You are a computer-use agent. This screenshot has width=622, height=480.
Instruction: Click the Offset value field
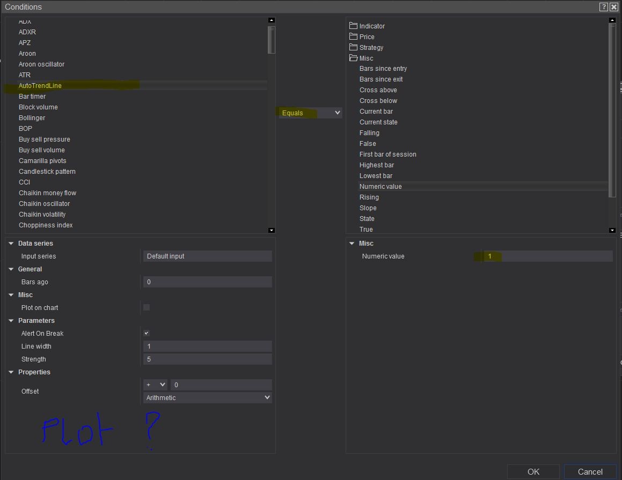(x=221, y=385)
